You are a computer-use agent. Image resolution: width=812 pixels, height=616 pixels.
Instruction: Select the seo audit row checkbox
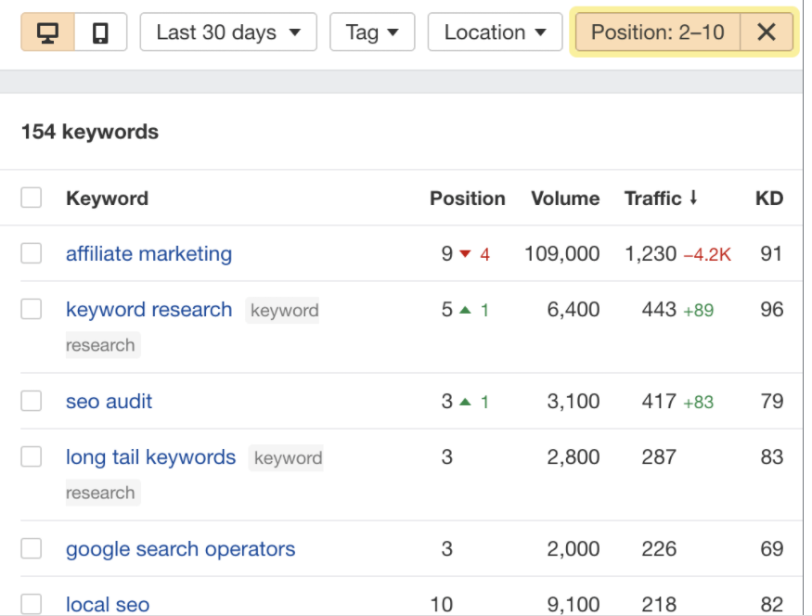[32, 401]
